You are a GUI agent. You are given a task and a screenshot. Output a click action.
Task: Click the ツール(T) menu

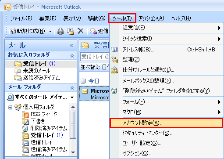click(x=122, y=18)
